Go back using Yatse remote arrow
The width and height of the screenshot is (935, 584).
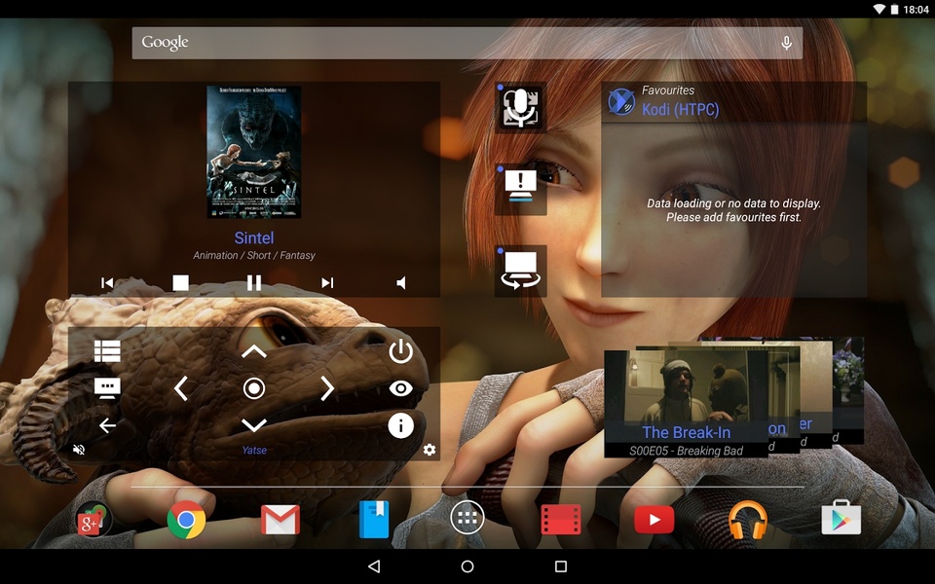107,425
